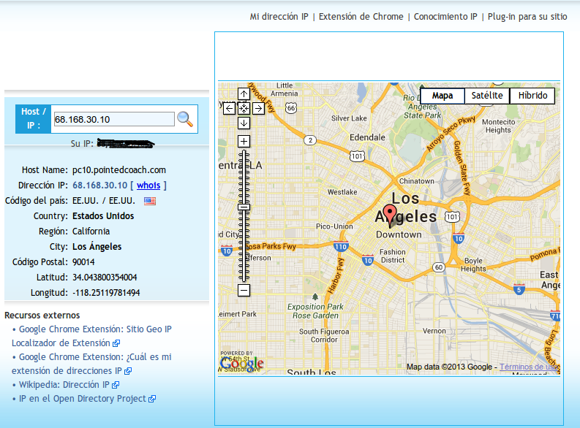Switch map to Satélite view
This screenshot has height=428, width=580.
[x=487, y=96]
